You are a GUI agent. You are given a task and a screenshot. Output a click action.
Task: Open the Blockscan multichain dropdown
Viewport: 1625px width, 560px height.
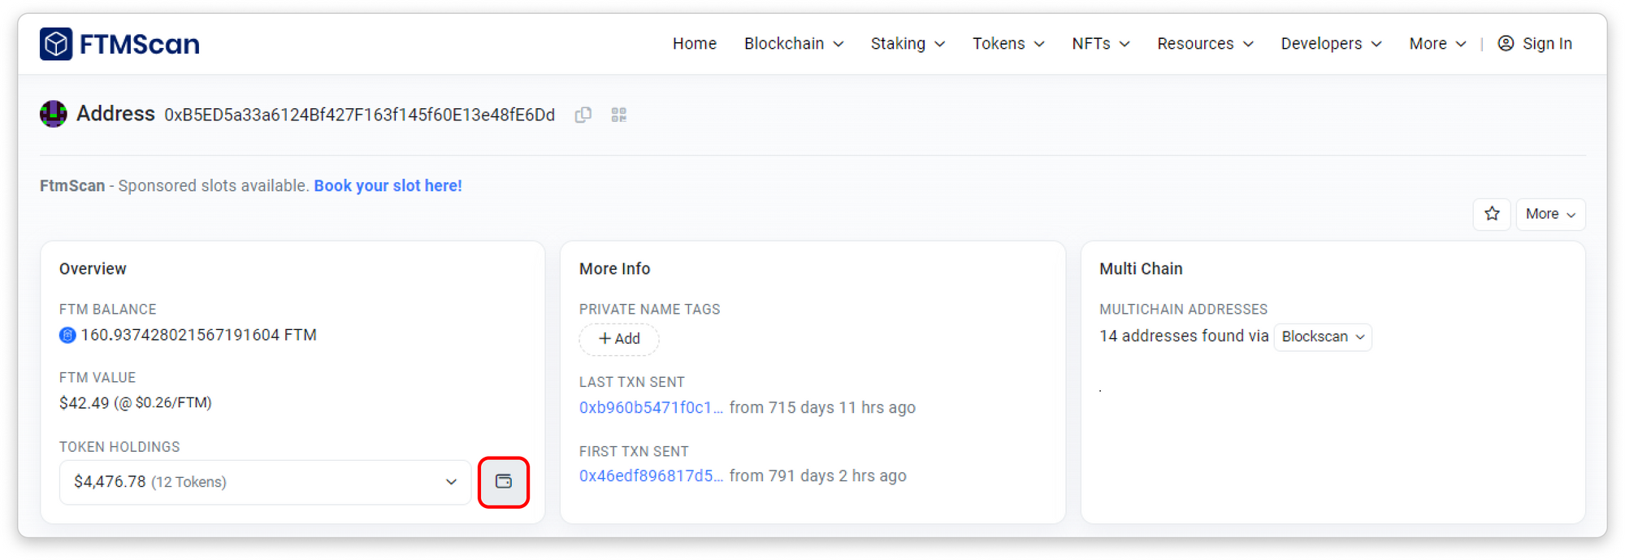1322,336
